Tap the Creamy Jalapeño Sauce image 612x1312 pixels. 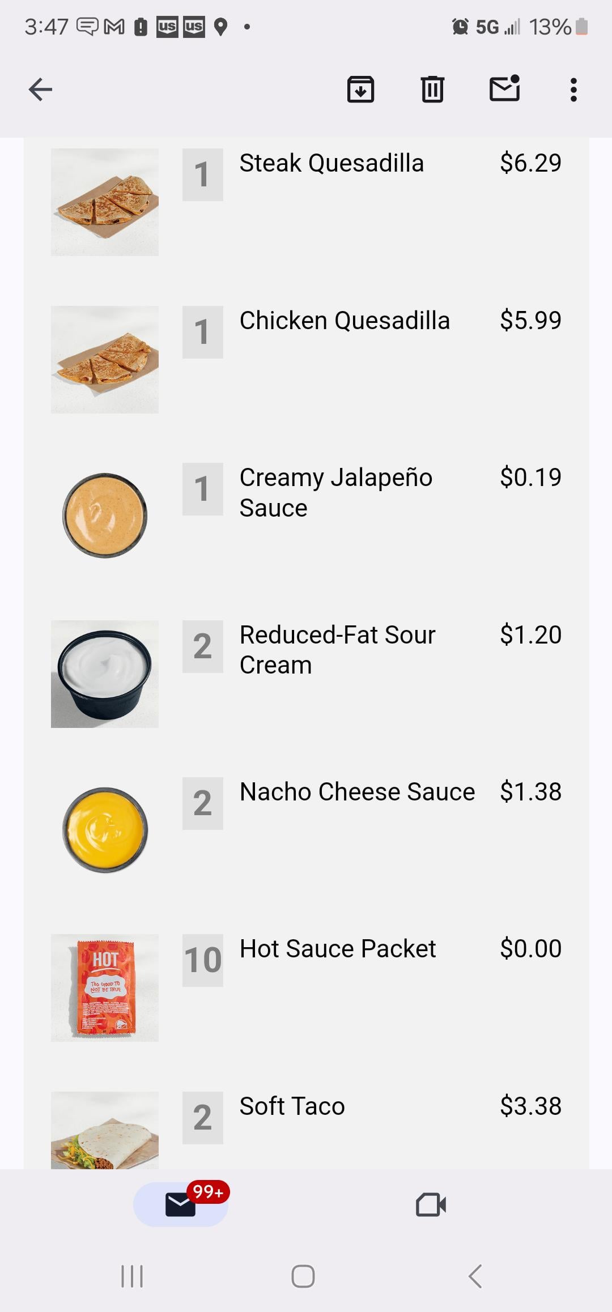pos(105,516)
